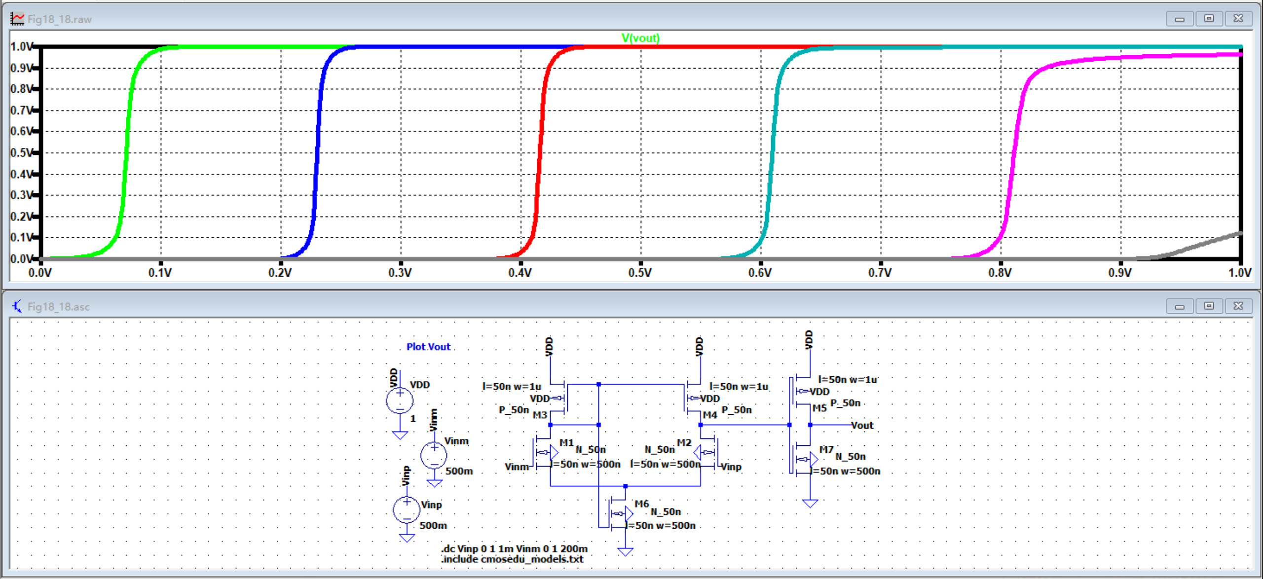Image resolution: width=1263 pixels, height=579 pixels.
Task: Click the schematic icon on Fig18_18.asc titlebar
Action: point(17,306)
